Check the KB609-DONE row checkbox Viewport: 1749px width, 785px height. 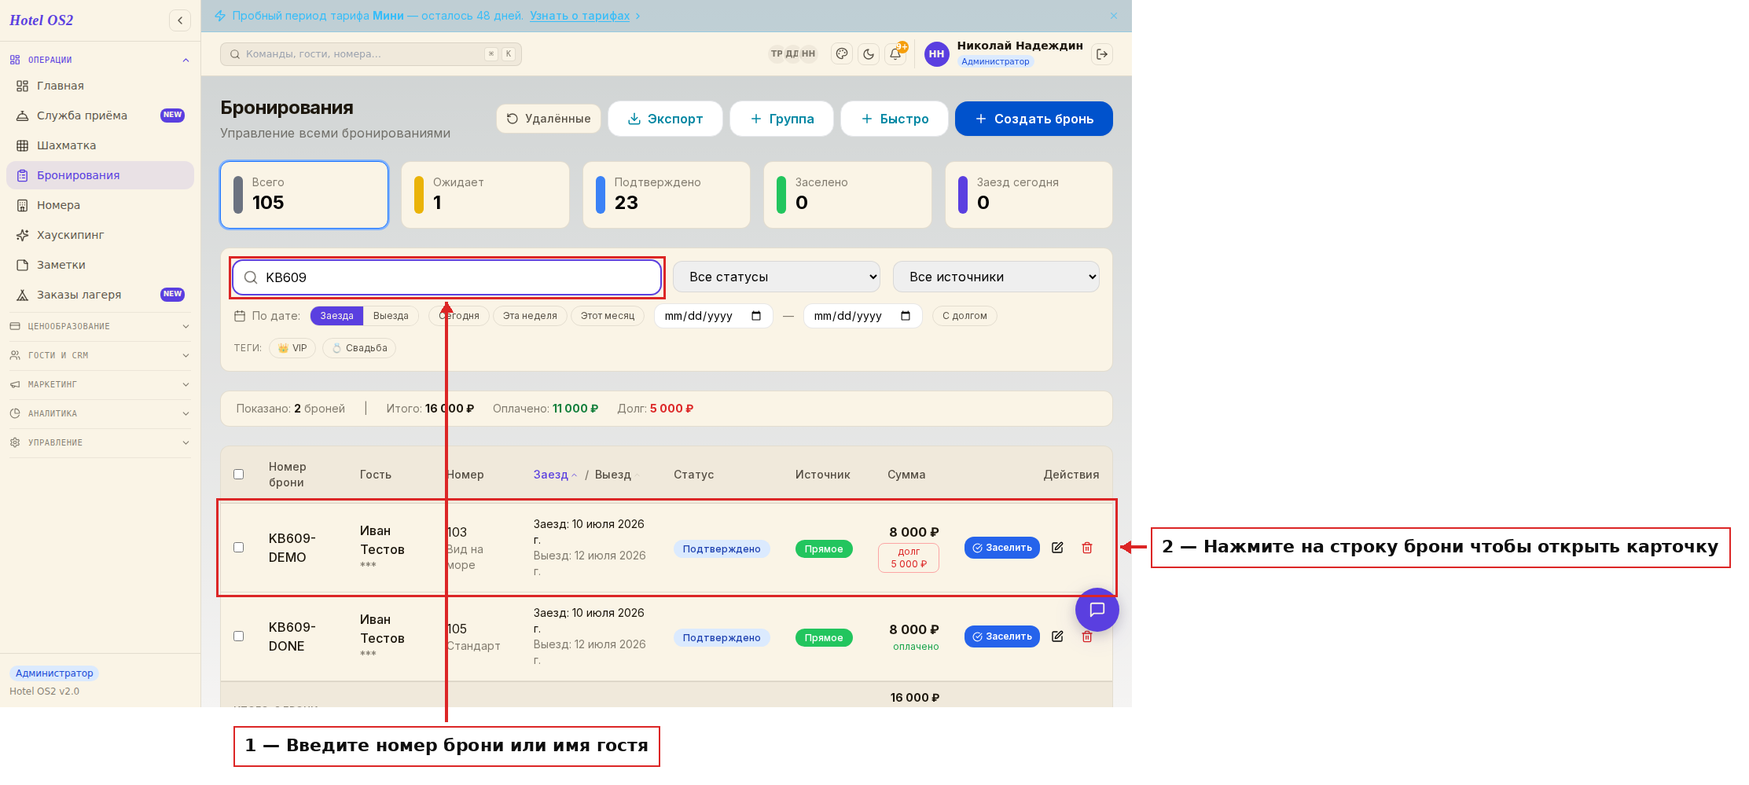(x=239, y=636)
